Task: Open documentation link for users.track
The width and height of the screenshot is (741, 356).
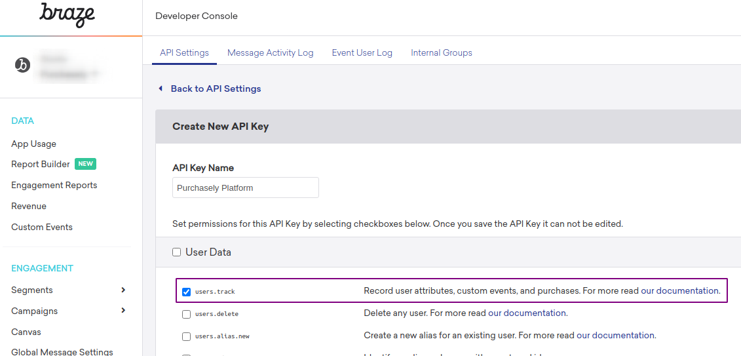Action: coord(679,290)
